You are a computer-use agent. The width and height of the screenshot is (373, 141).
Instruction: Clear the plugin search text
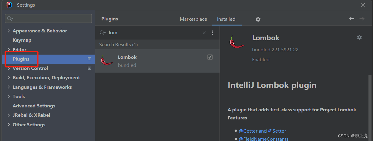(x=204, y=33)
